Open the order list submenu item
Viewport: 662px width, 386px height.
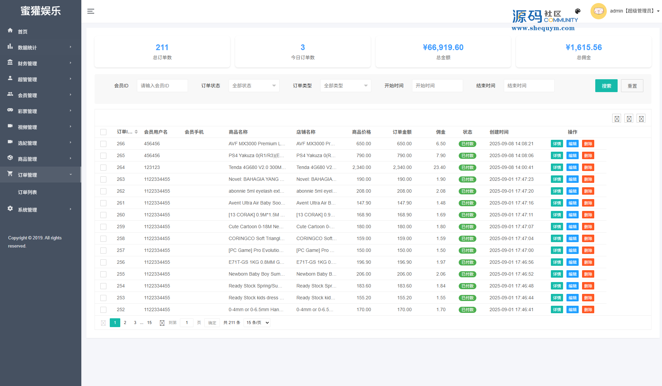pos(27,192)
